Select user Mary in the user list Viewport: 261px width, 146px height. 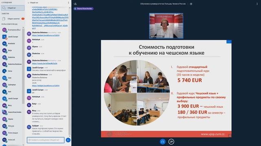[12, 105]
